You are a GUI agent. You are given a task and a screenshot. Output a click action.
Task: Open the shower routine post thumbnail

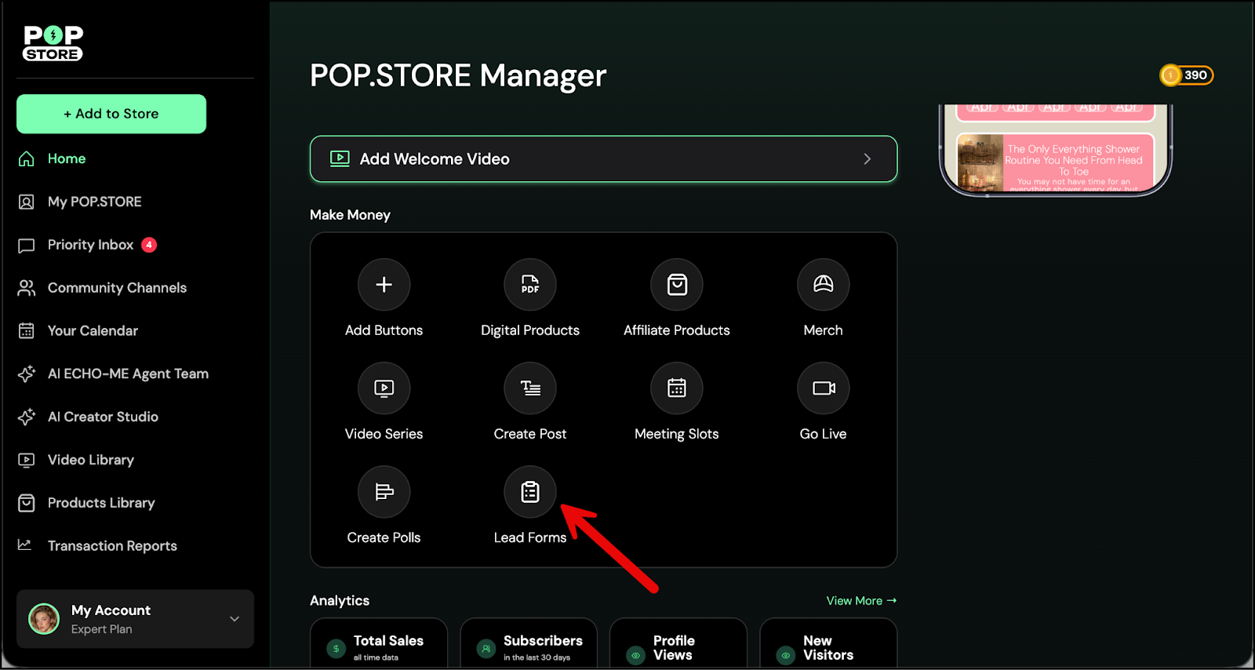[x=980, y=163]
